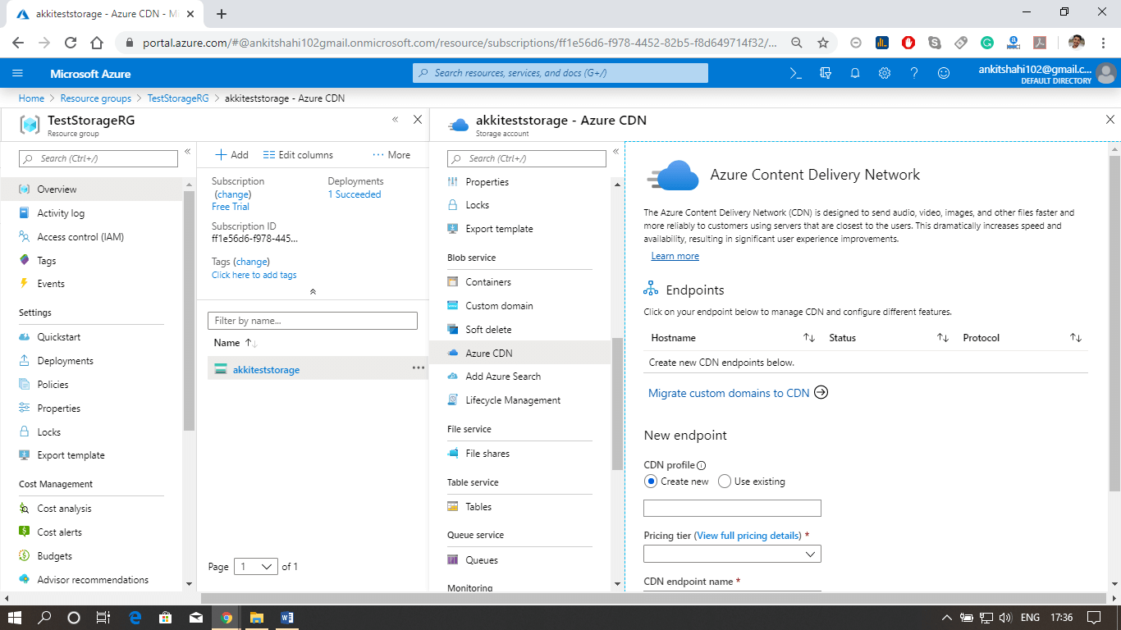Open the More commands menu
The height and width of the screenshot is (630, 1121).
pos(391,155)
